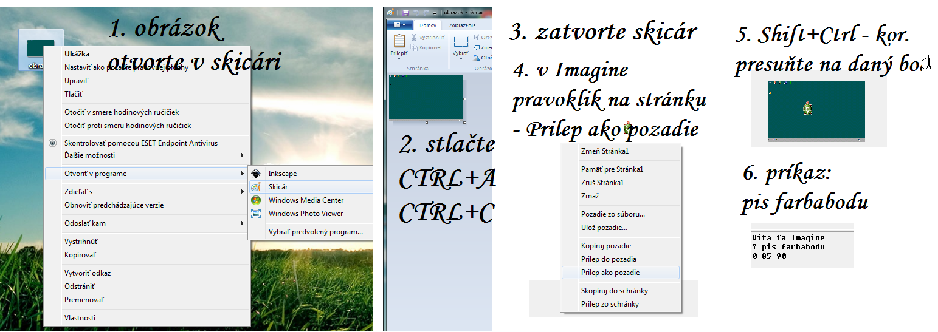This screenshot has width=938, height=332.
Task: Select Vytvoriť odkaz entry
Action: point(88,273)
